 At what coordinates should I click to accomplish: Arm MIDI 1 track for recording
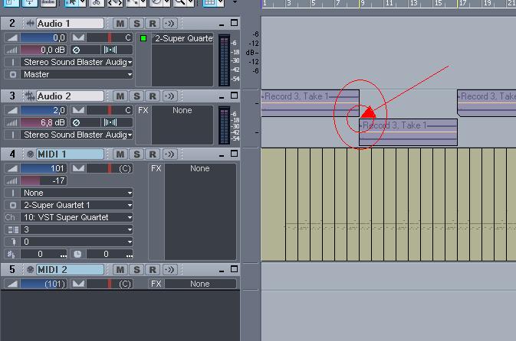[153, 154]
